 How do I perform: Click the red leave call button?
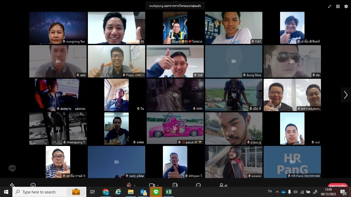click(338, 185)
